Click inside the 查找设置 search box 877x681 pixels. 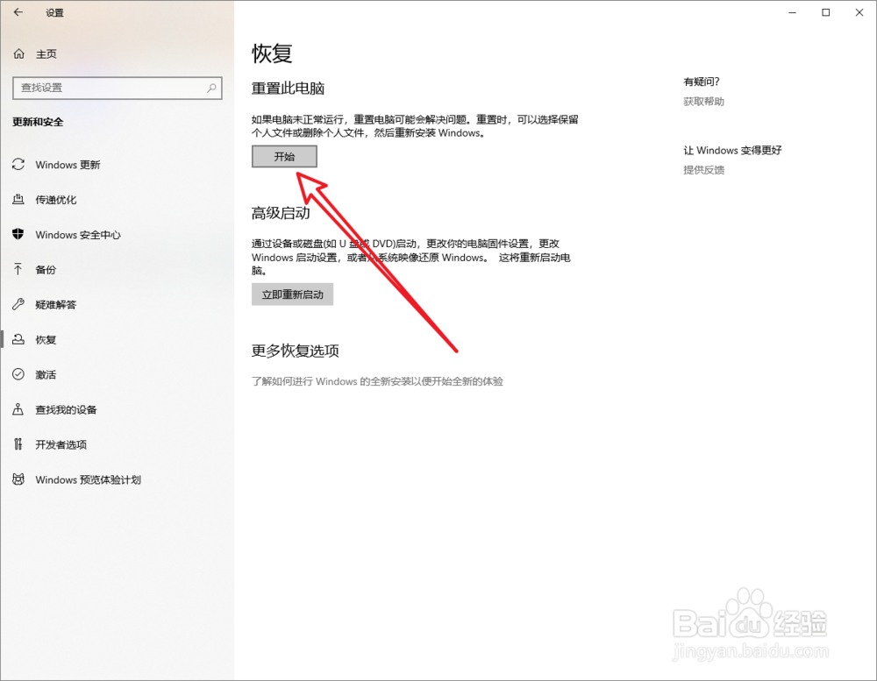105,88
